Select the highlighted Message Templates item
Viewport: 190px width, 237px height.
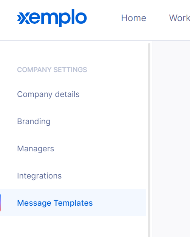pos(55,203)
